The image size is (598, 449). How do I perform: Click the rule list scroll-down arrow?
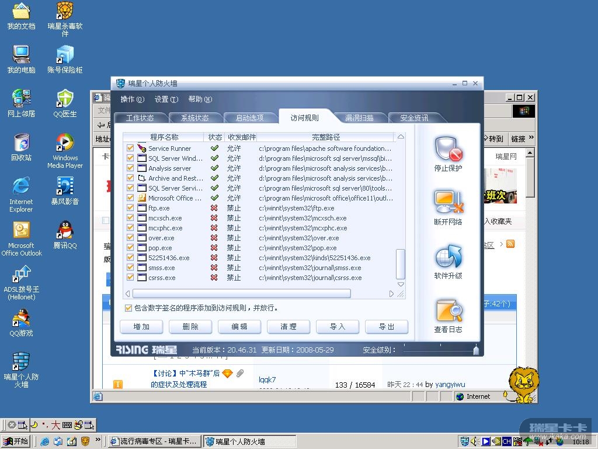tap(401, 285)
